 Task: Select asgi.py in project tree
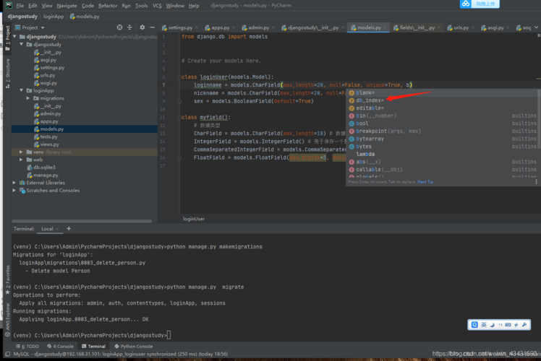(45, 60)
